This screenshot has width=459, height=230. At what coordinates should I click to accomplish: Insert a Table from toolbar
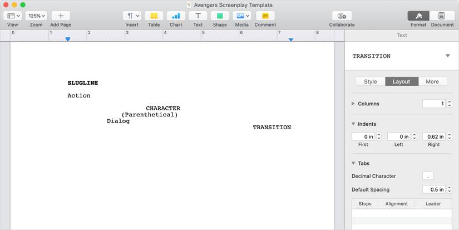pos(154,16)
